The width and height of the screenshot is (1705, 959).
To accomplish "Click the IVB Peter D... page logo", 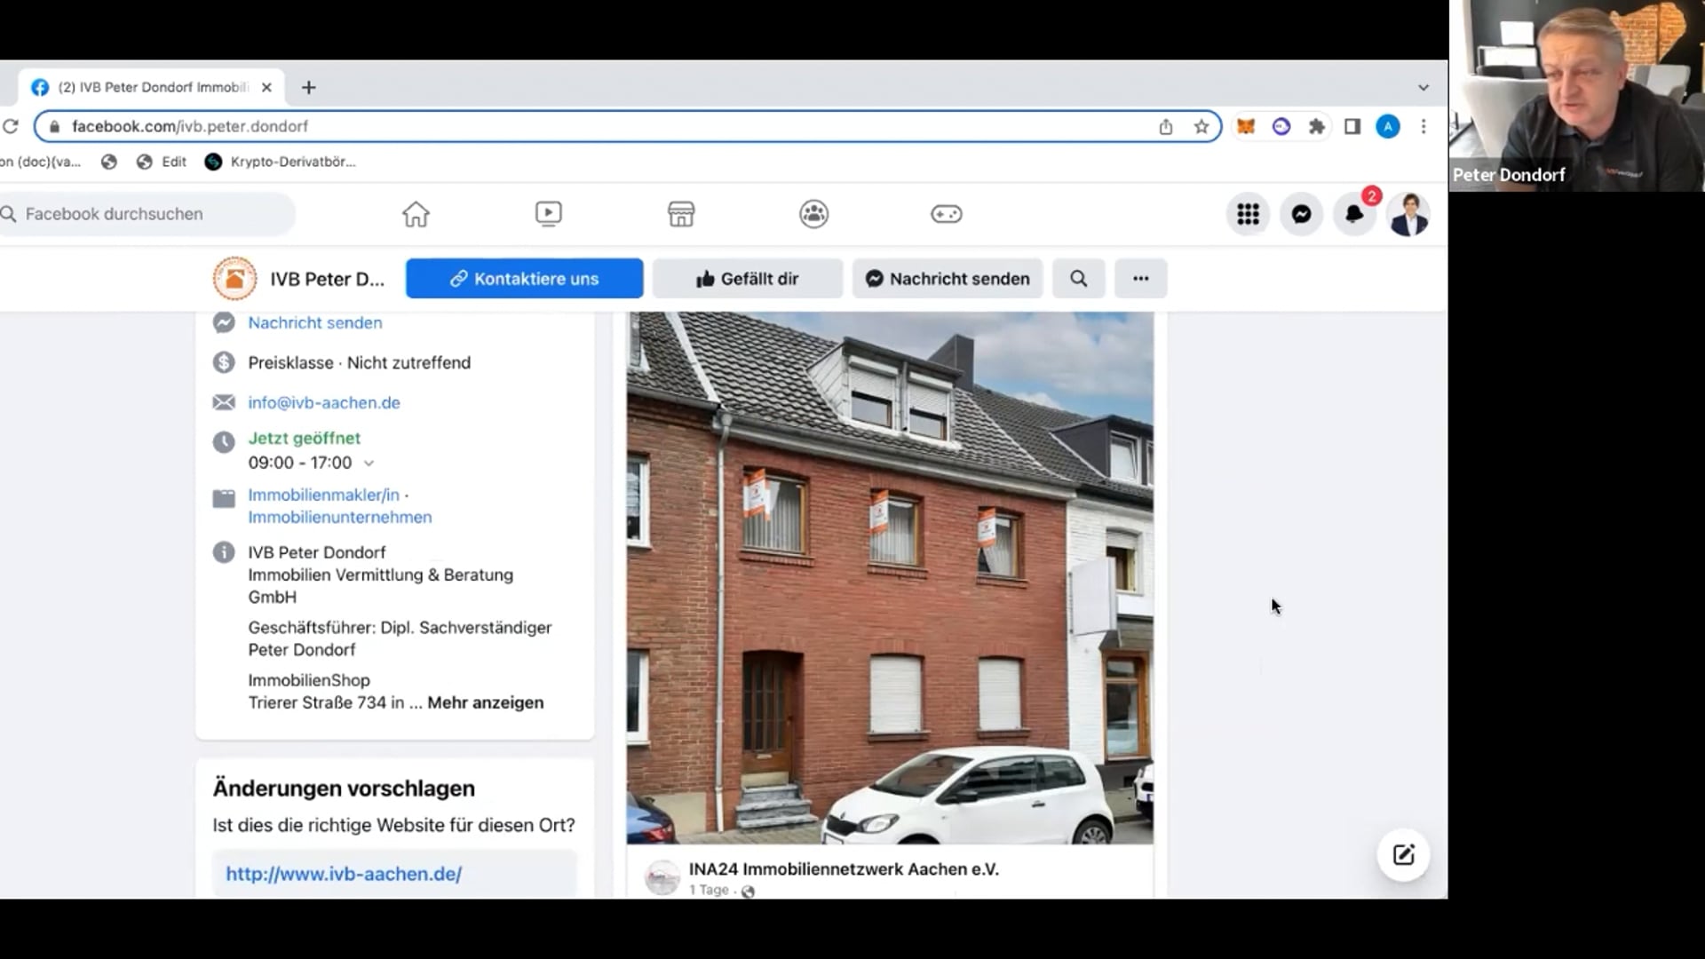I will 234,279.
